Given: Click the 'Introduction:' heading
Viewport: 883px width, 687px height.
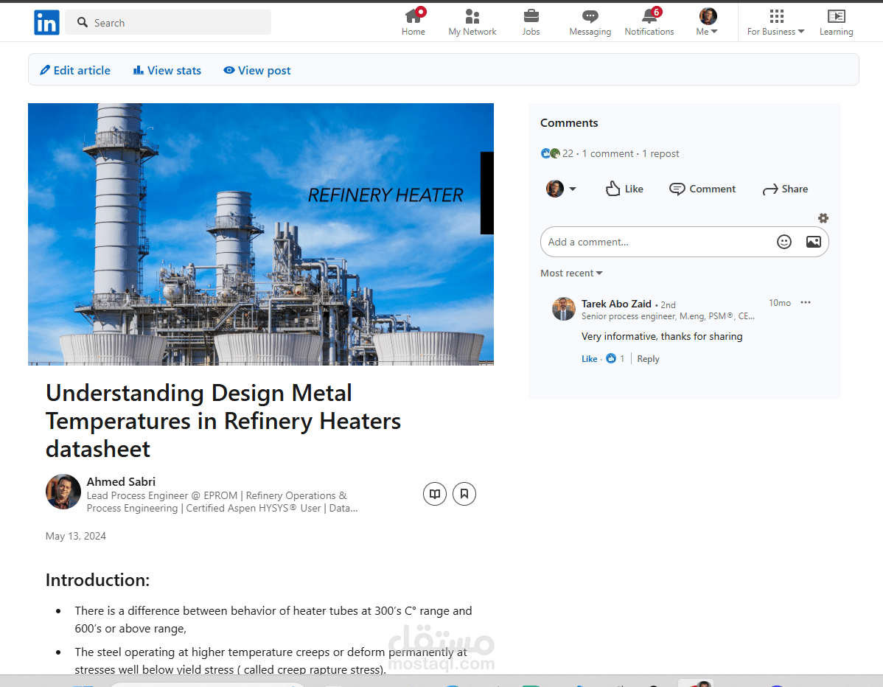Looking at the screenshot, I should tap(97, 580).
